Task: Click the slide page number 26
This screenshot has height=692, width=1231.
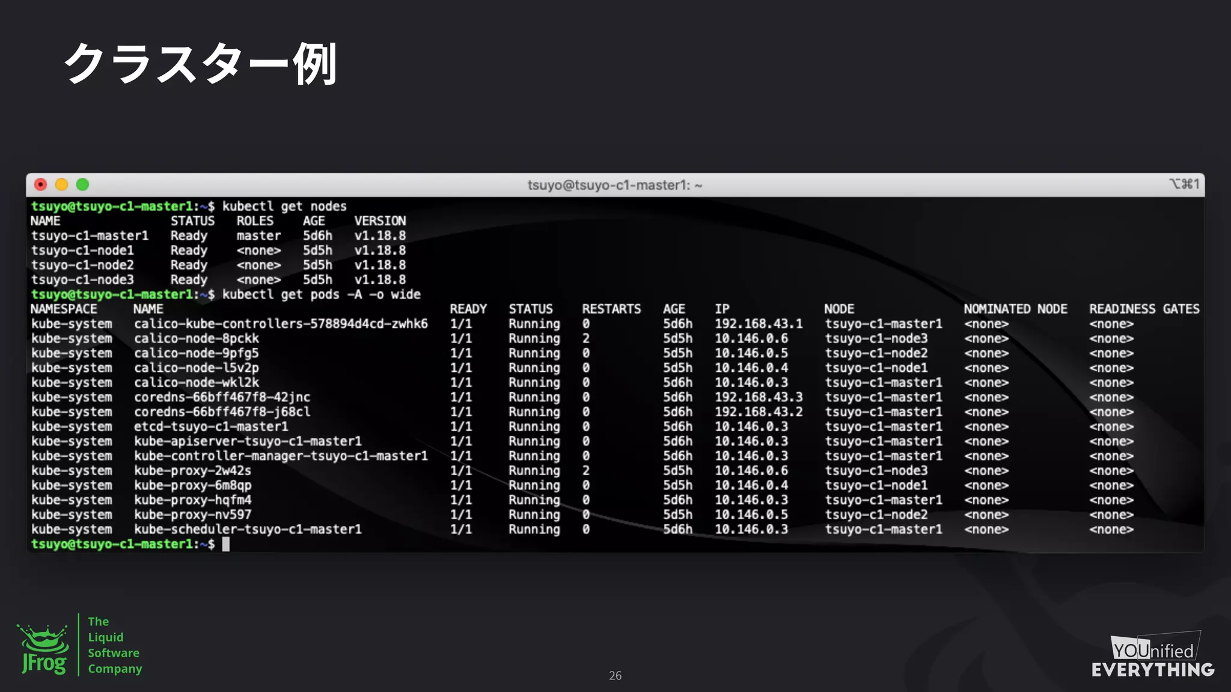Action: [x=615, y=676]
